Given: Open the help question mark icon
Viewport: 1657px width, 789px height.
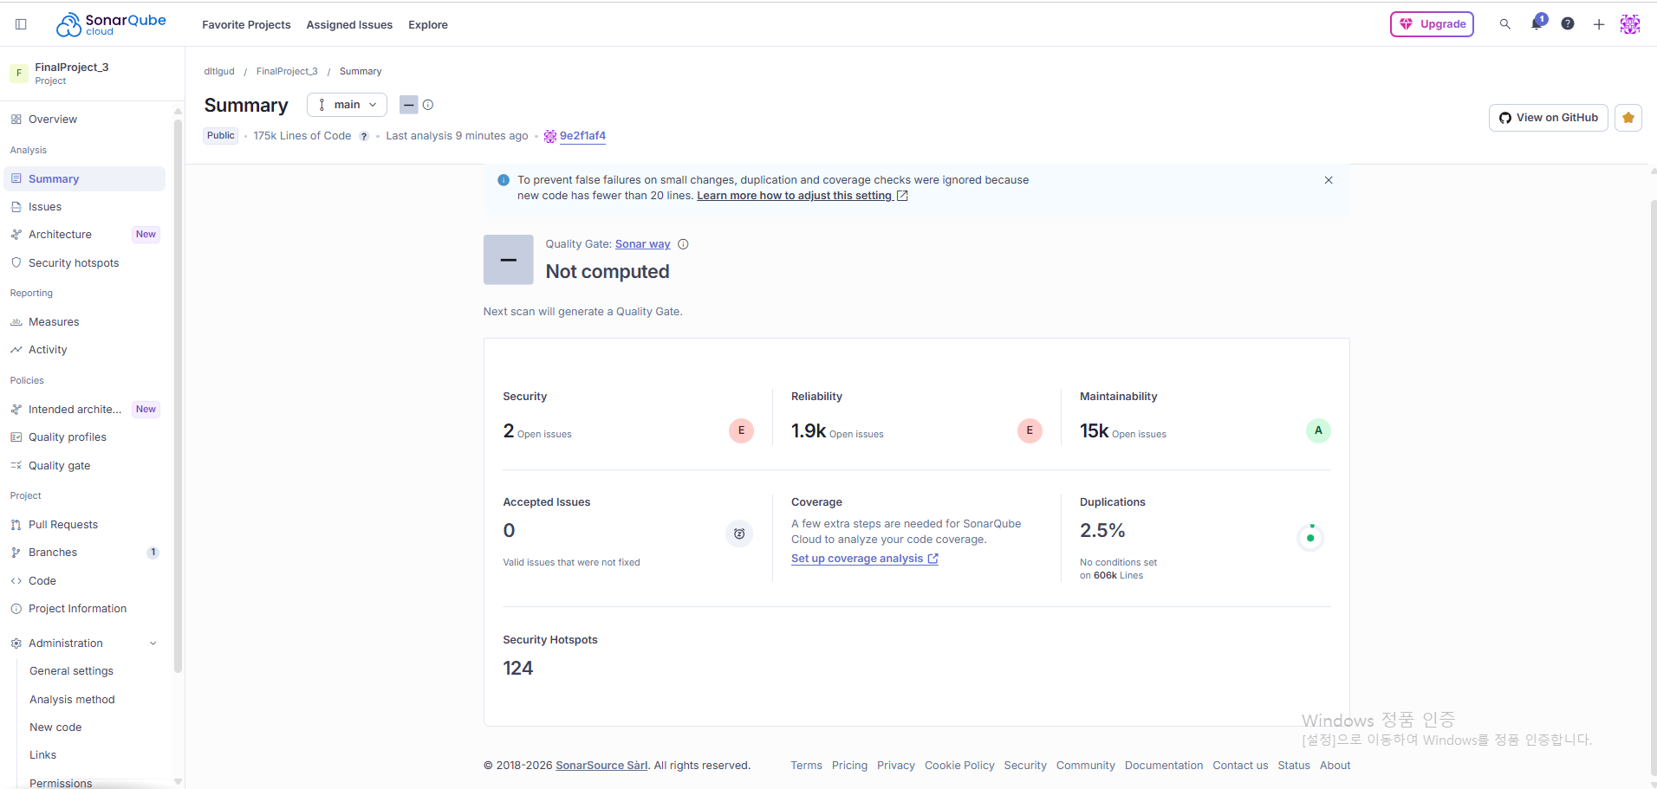Looking at the screenshot, I should coord(1568,24).
